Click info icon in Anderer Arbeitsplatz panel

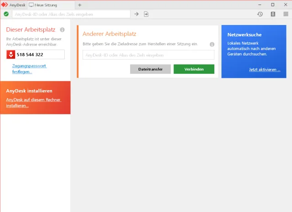(x=212, y=44)
